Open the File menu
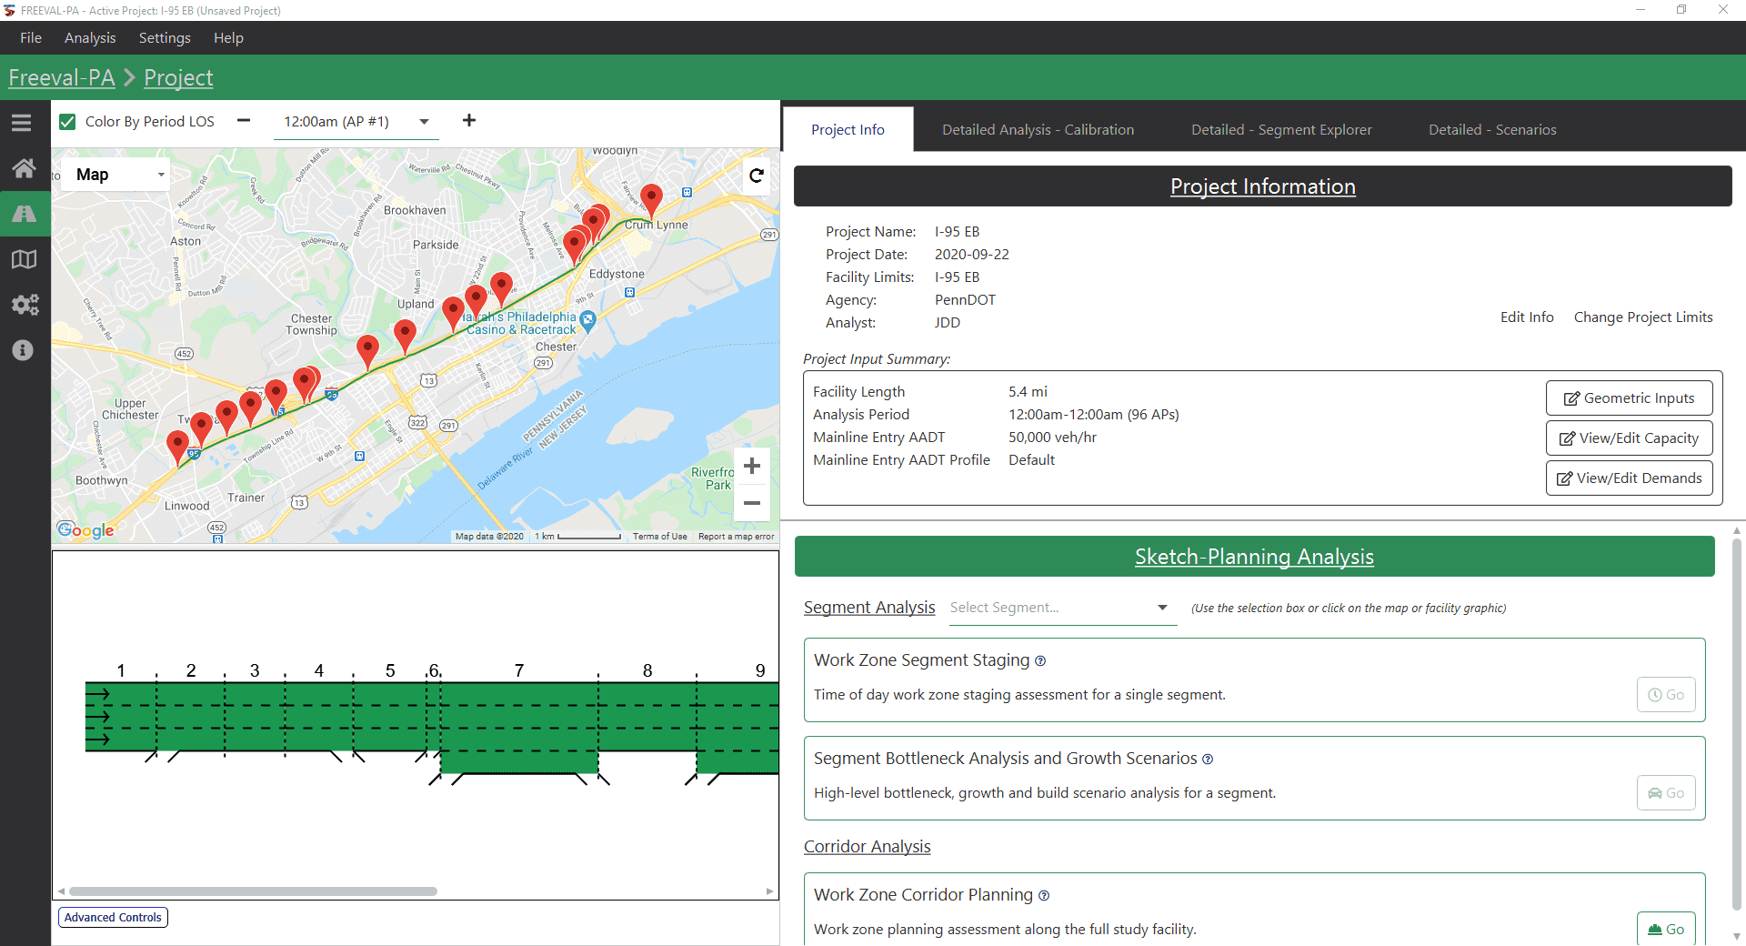 click(x=31, y=38)
